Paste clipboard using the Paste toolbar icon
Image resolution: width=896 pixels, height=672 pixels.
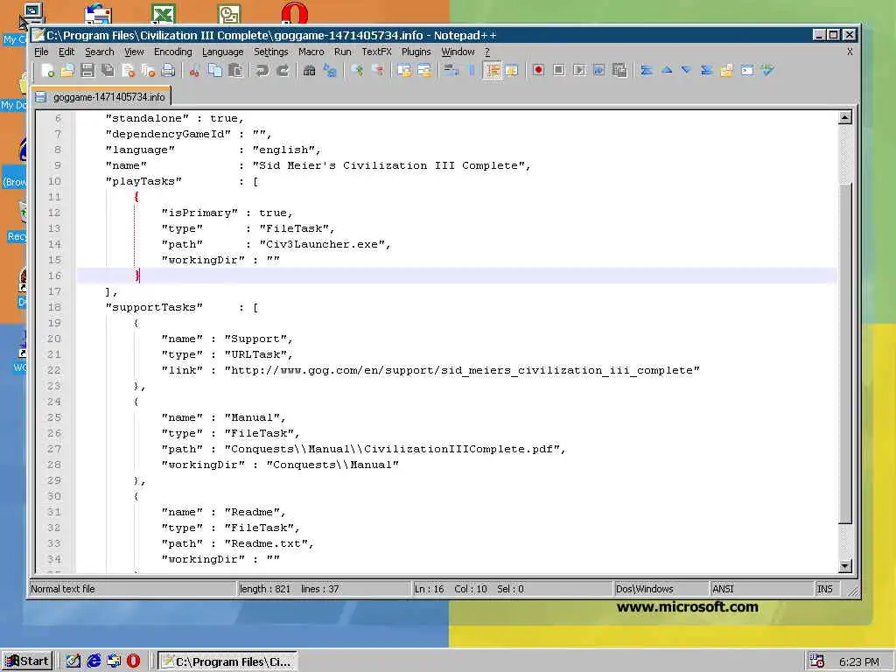234,70
